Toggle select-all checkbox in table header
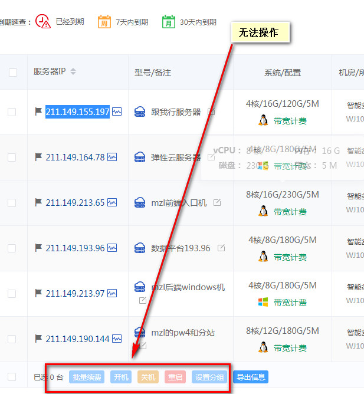This screenshot has height=394, width=364. click(13, 73)
